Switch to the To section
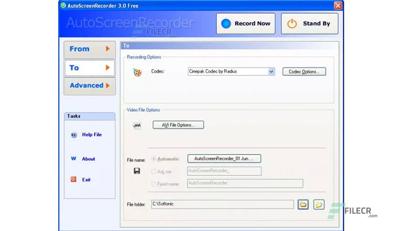399x231 pixels. tap(90, 68)
